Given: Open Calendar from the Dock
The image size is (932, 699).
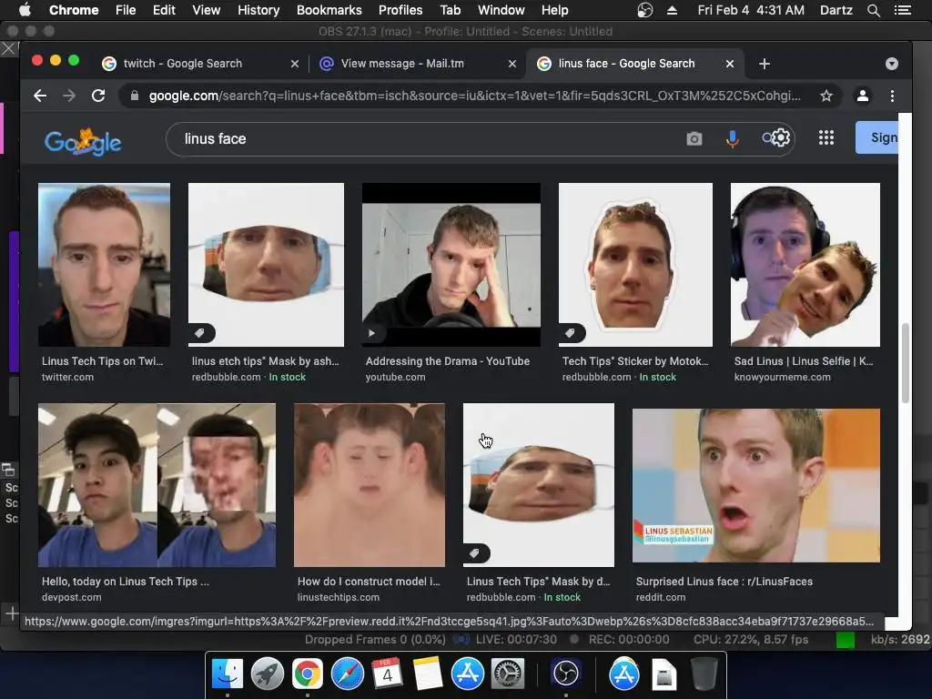Looking at the screenshot, I should tap(387, 674).
